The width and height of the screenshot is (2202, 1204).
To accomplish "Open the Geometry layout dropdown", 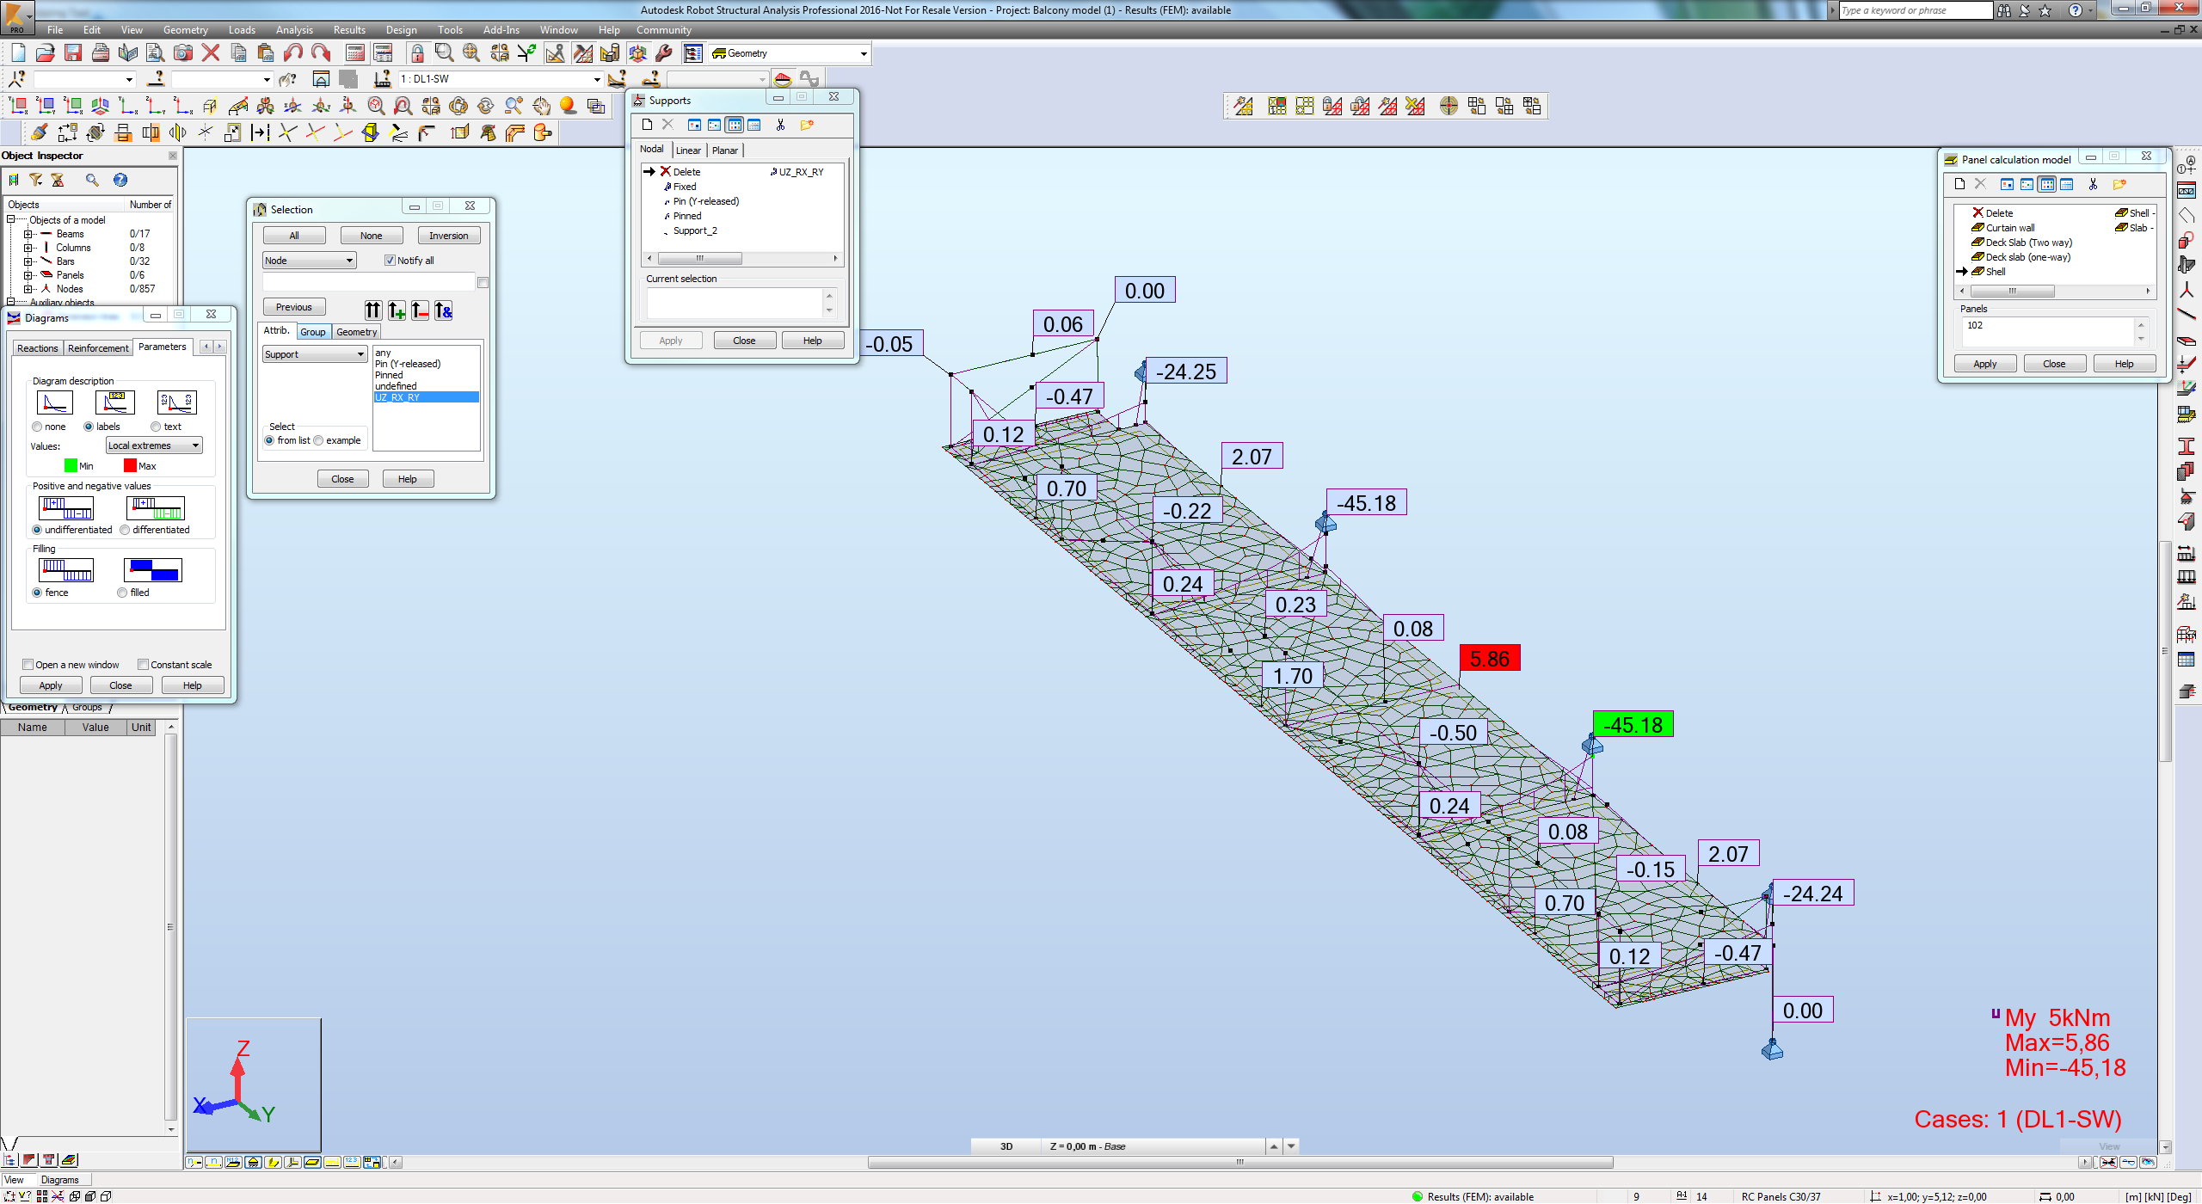I will tap(790, 53).
